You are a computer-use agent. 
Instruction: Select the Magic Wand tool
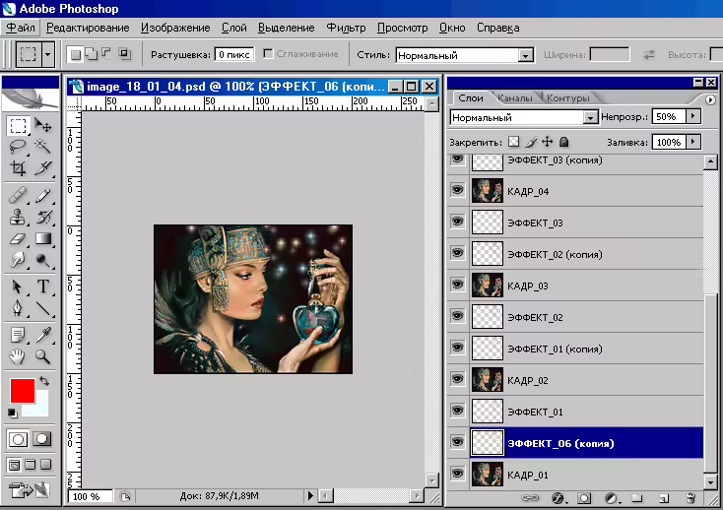[43, 147]
